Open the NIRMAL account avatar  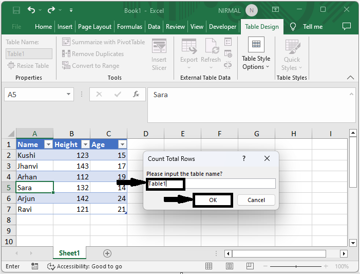(x=252, y=10)
